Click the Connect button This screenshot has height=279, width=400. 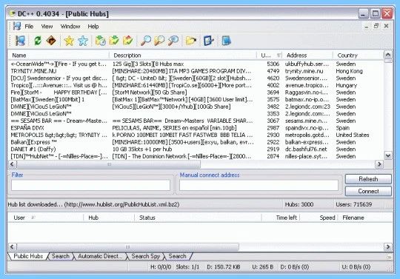pos(368,191)
